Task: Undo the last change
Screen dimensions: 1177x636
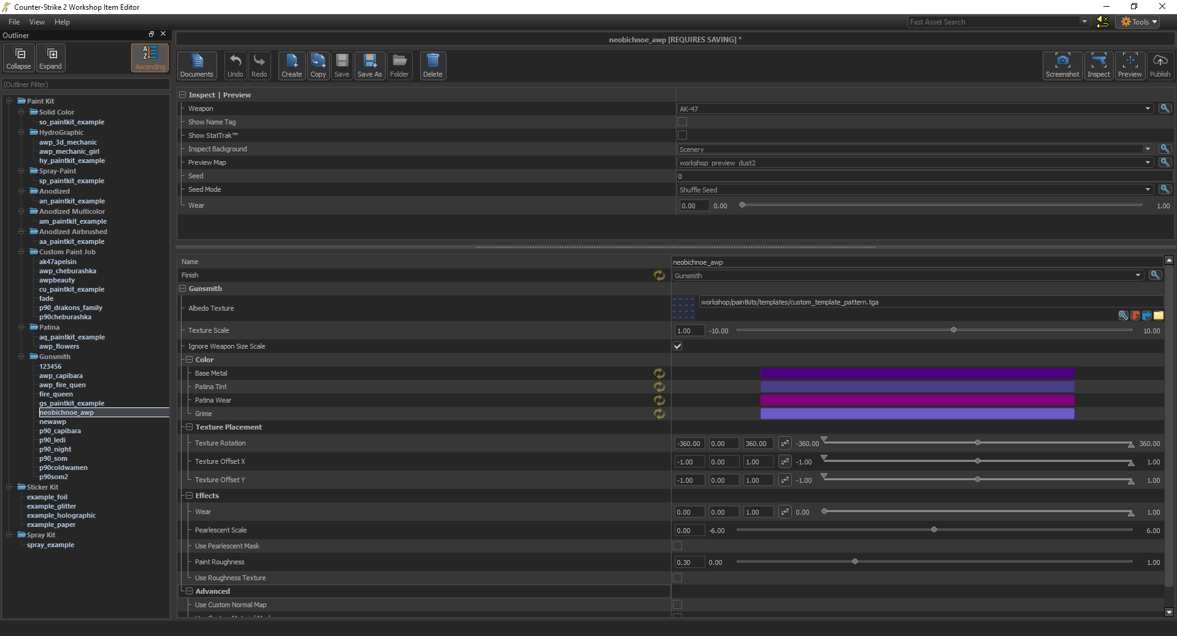Action: pos(236,66)
